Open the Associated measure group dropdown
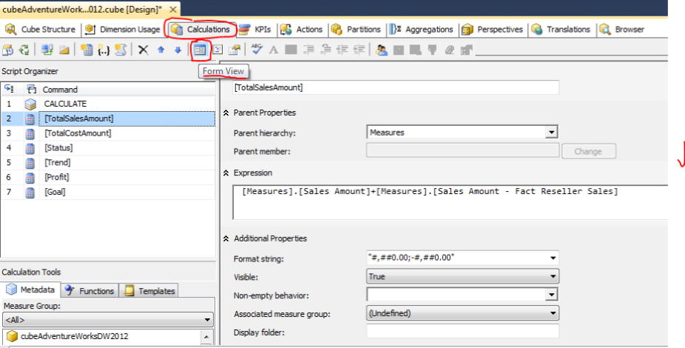The height and width of the screenshot is (348, 685). point(553,313)
